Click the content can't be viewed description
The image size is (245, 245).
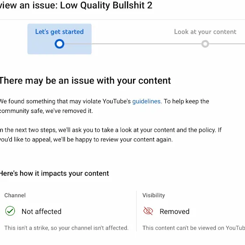click(x=193, y=228)
